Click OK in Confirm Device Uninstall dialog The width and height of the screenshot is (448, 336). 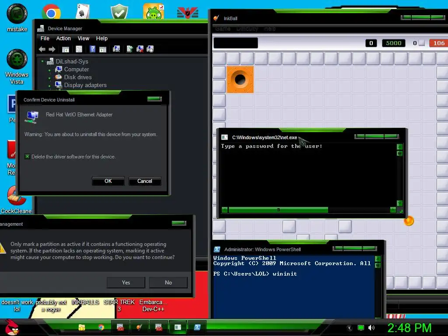[108, 181]
